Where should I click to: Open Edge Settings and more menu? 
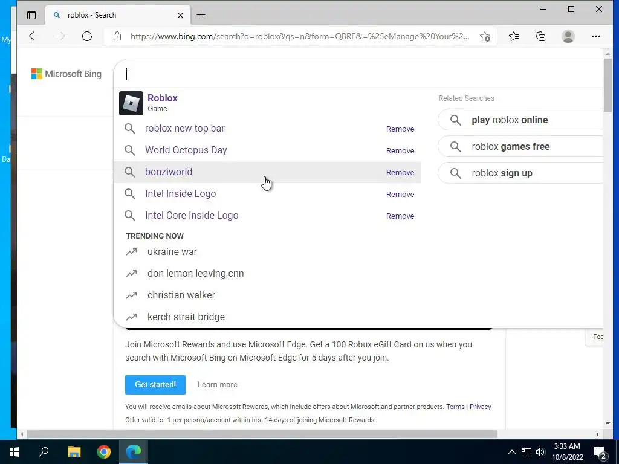click(x=595, y=36)
